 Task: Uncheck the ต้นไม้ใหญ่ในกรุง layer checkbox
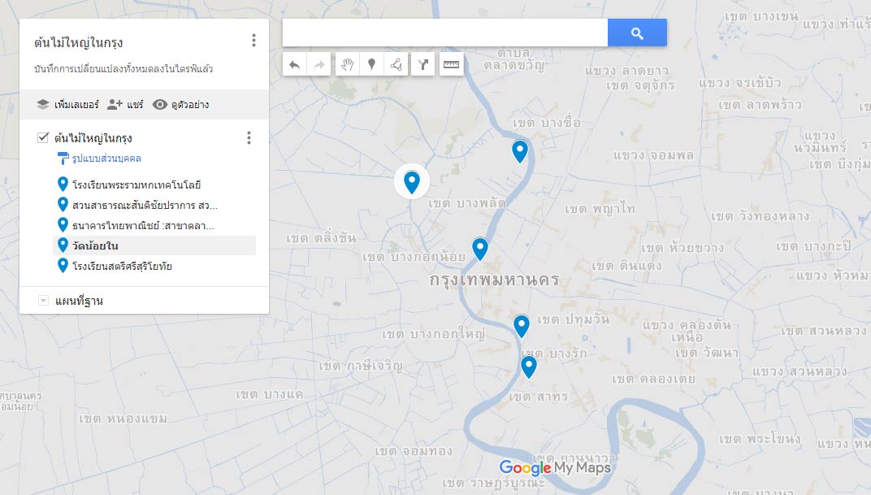click(44, 138)
